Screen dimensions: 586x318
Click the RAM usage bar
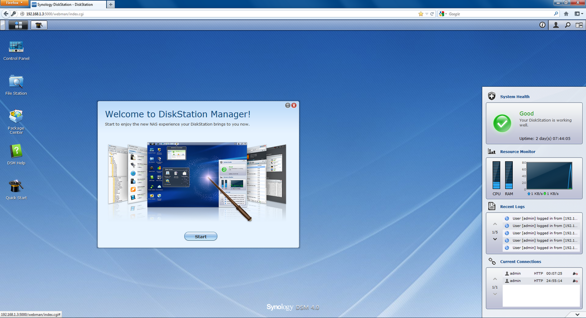(509, 175)
